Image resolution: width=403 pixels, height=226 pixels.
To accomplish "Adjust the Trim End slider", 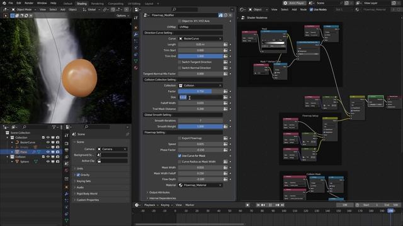I will coord(200,56).
